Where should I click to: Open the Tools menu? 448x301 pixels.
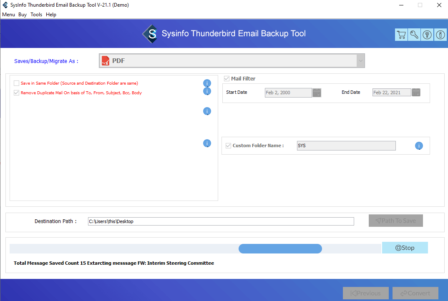[x=36, y=15]
